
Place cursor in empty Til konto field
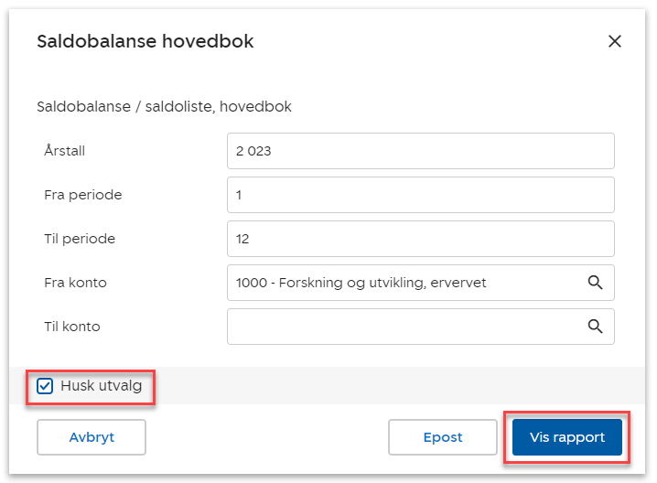pos(403,327)
